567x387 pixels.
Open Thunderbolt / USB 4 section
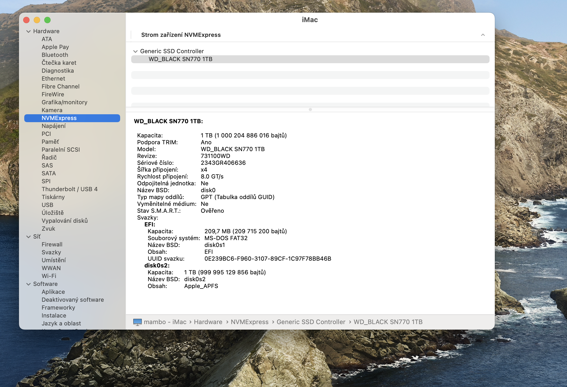(x=70, y=189)
